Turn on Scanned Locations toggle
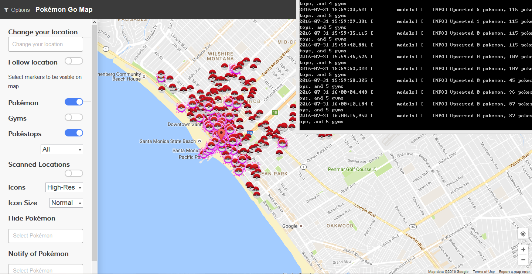This screenshot has height=274, width=532. point(74,173)
